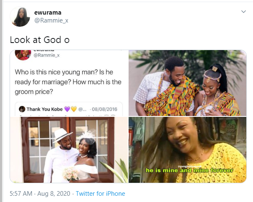Click the 08/08/2016 quoted tweet date
253x202 pixels.
[x=104, y=109]
